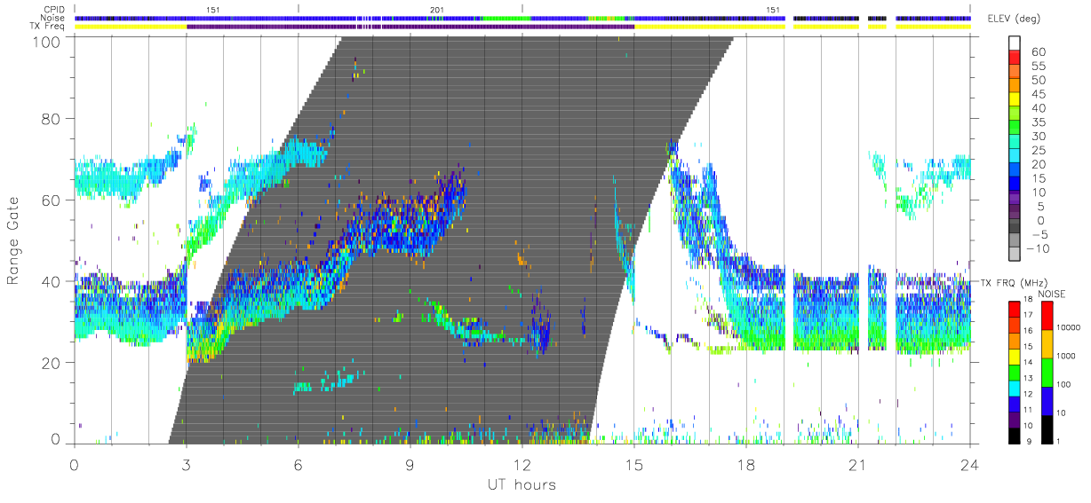Select the 'TX Freq' row label at top left
Image resolution: width=1091 pixels, height=503 pixels.
coord(49,26)
